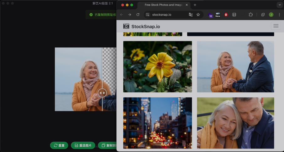Image resolution: width=284 pixels, height=152 pixels.
Task: Click the stocksnap.io address bar
Action: (169, 15)
